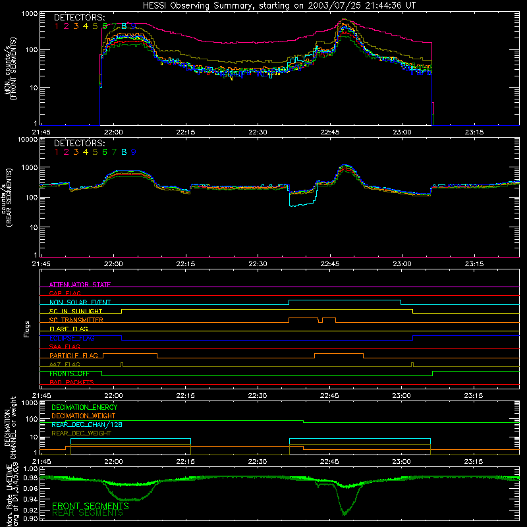The image size is (527, 527).
Task: Click the 'DECIMATION_WEIGHT' legend entry
Action: point(84,416)
